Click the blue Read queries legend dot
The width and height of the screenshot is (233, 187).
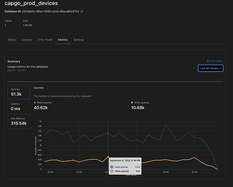(x=35, y=102)
